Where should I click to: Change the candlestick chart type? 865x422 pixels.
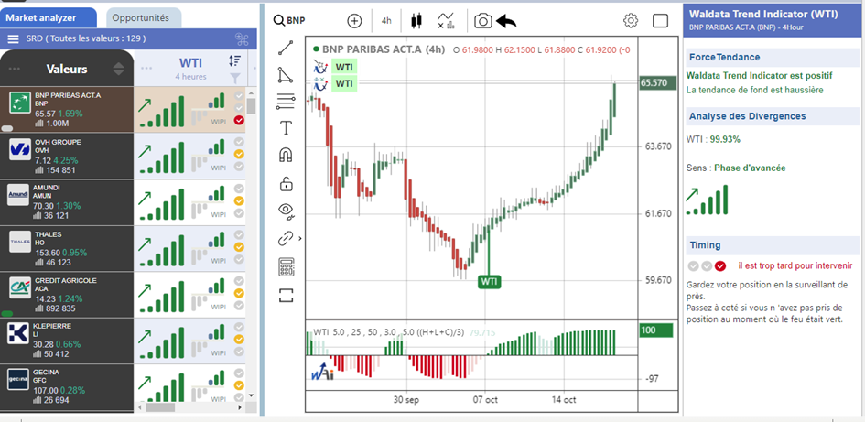[416, 21]
